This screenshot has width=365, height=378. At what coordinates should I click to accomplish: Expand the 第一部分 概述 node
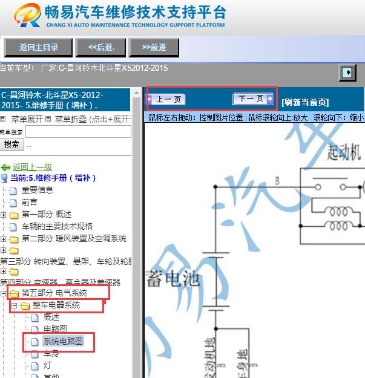click(x=3, y=215)
